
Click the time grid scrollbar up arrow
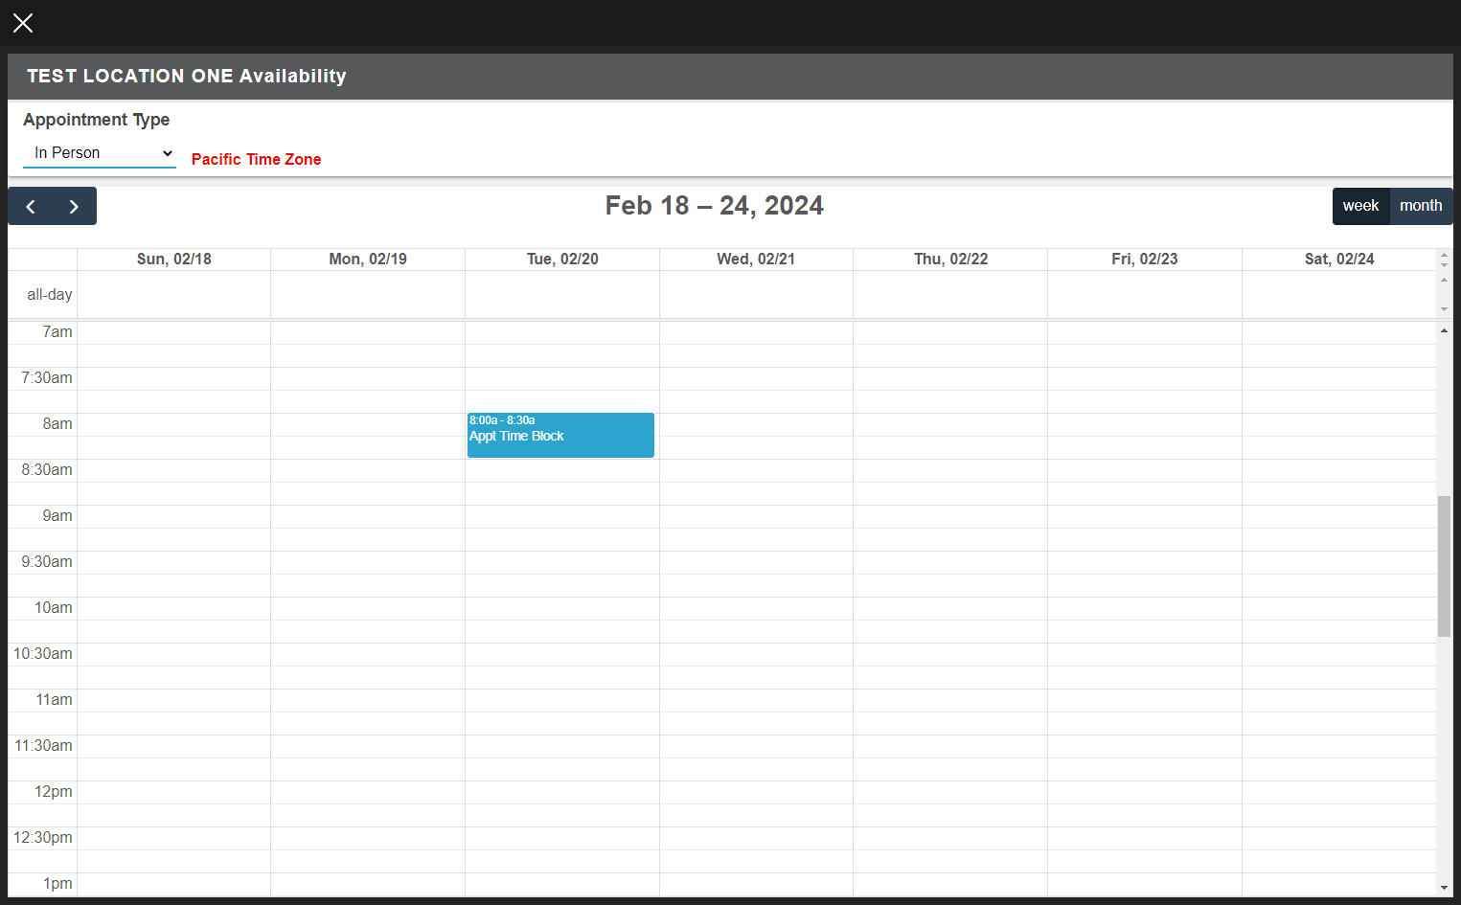pyautogui.click(x=1444, y=330)
